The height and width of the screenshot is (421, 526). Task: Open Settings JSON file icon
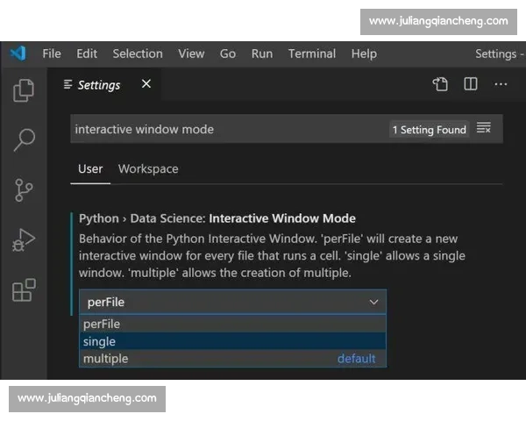coord(440,84)
